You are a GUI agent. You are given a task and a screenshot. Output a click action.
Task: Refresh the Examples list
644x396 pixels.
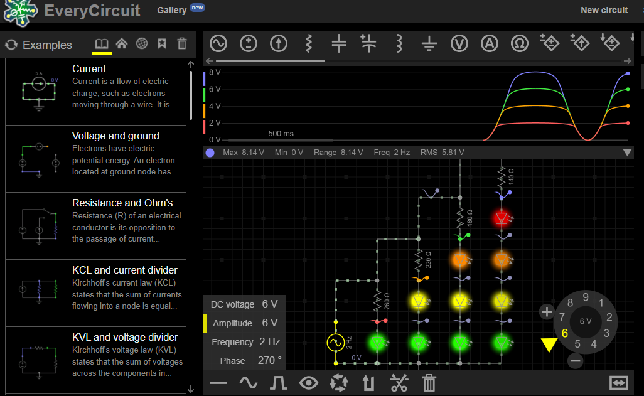[11, 45]
